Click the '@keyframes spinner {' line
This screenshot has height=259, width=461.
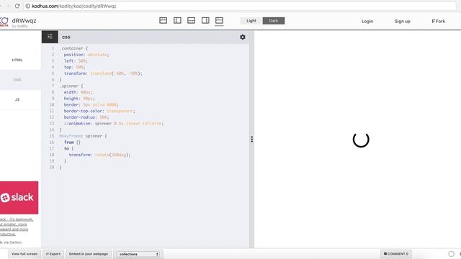tap(84, 136)
